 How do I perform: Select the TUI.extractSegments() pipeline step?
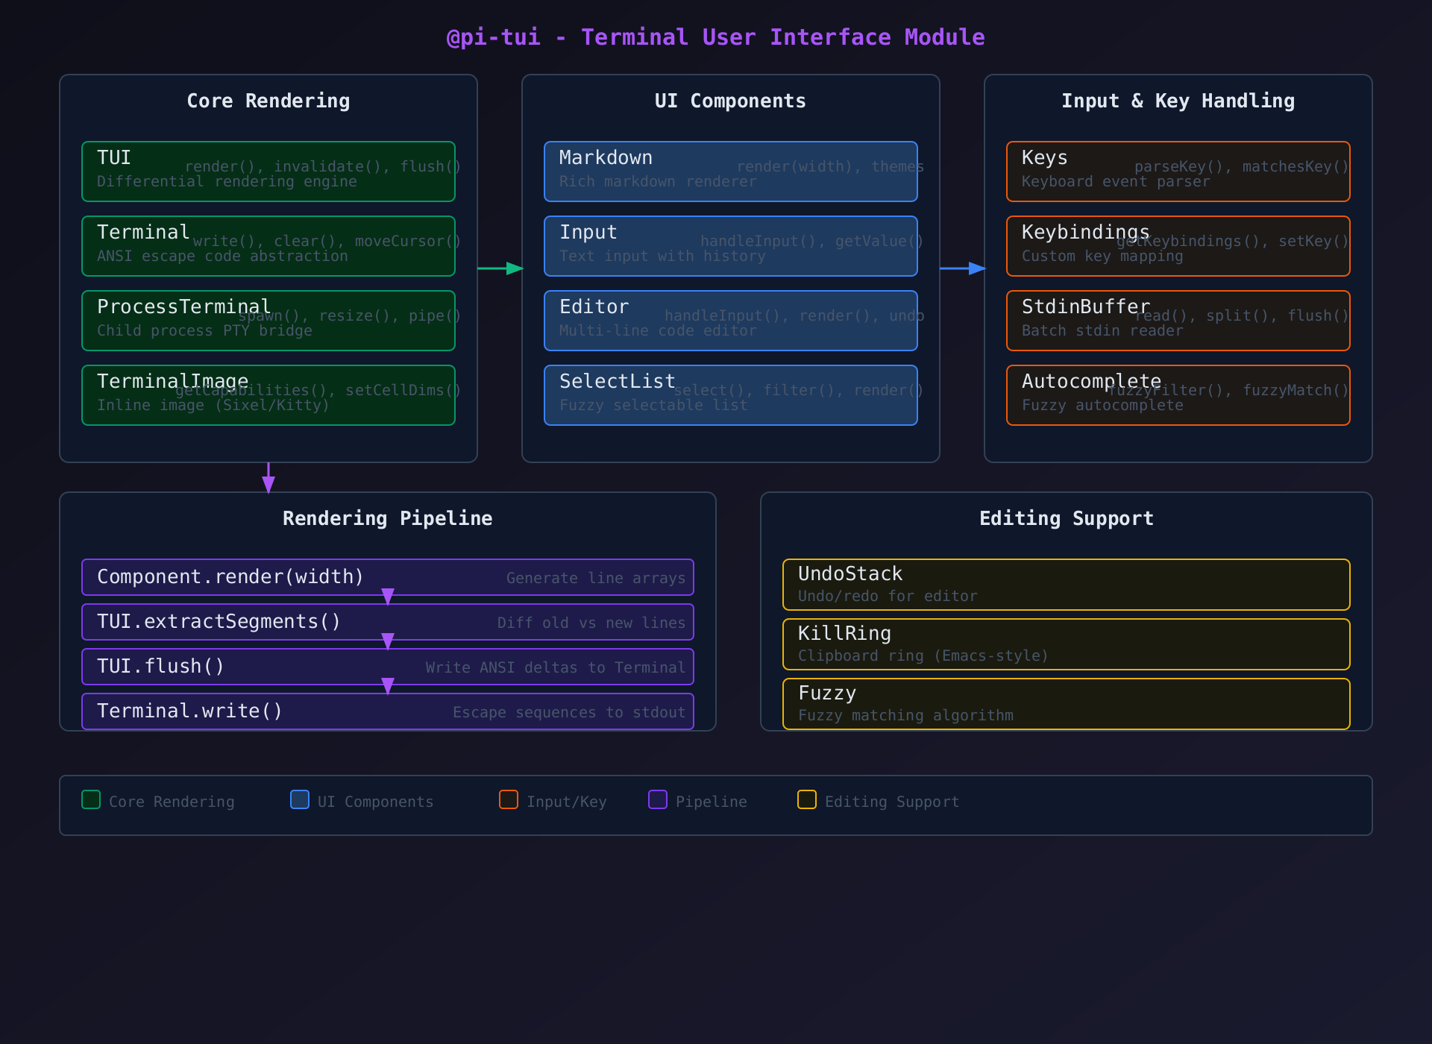click(388, 622)
